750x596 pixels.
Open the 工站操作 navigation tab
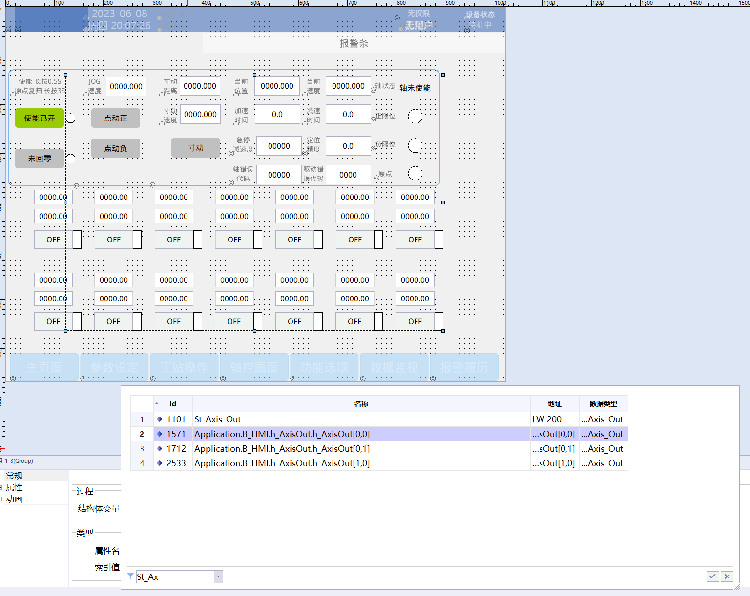pyautogui.click(x=185, y=367)
